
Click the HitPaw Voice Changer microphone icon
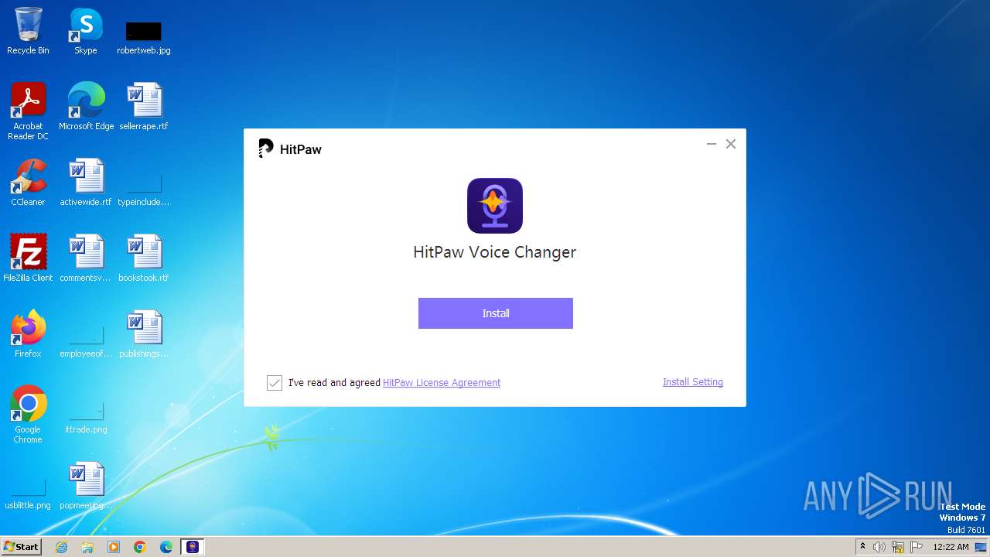495,206
